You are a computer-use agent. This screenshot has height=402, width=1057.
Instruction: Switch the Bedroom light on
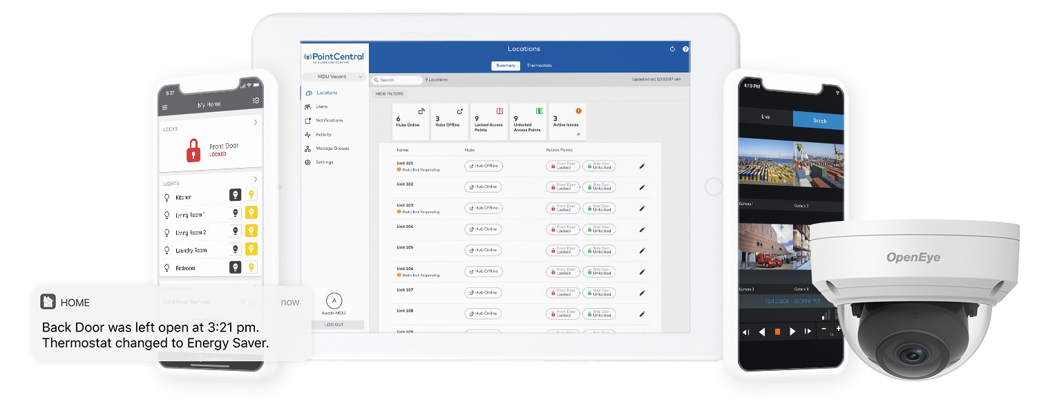[251, 267]
